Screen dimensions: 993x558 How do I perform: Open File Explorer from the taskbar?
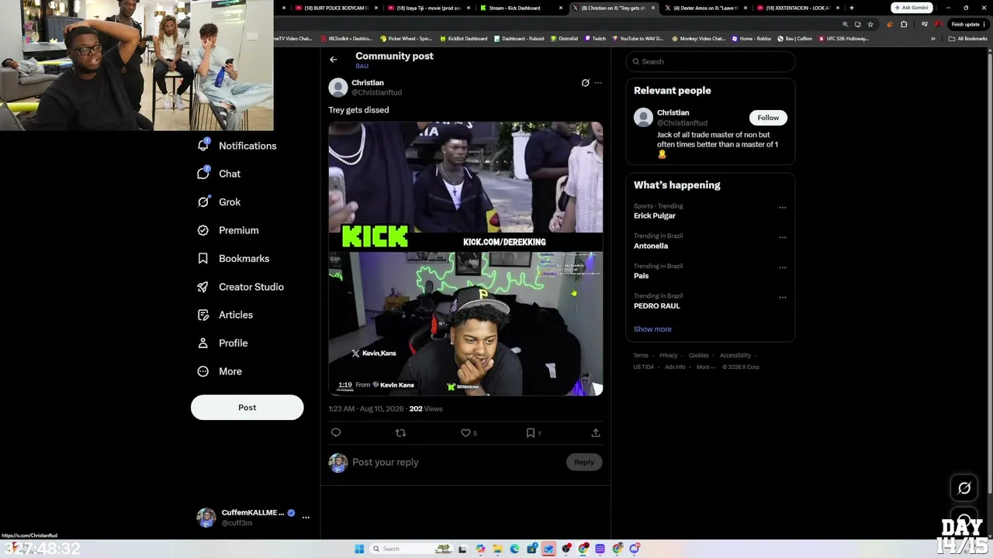tap(497, 549)
